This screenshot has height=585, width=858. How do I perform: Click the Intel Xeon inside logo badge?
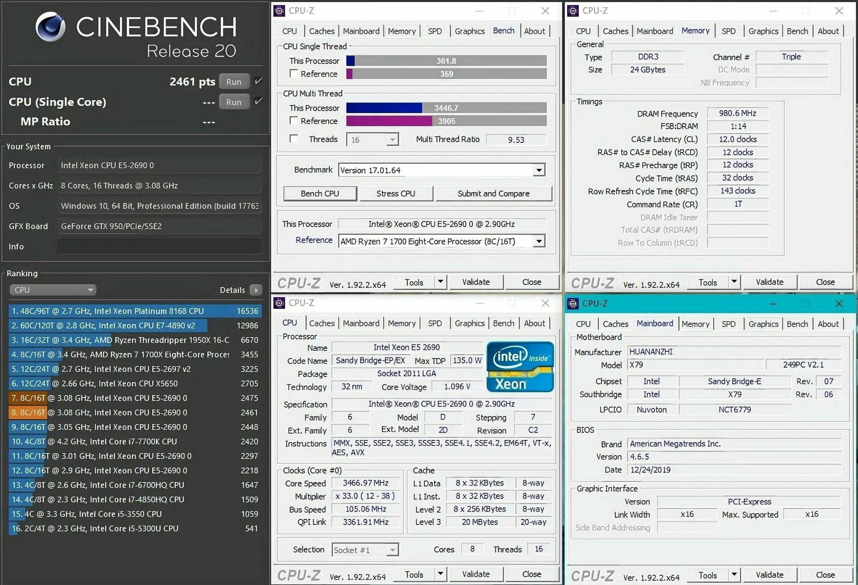520,367
